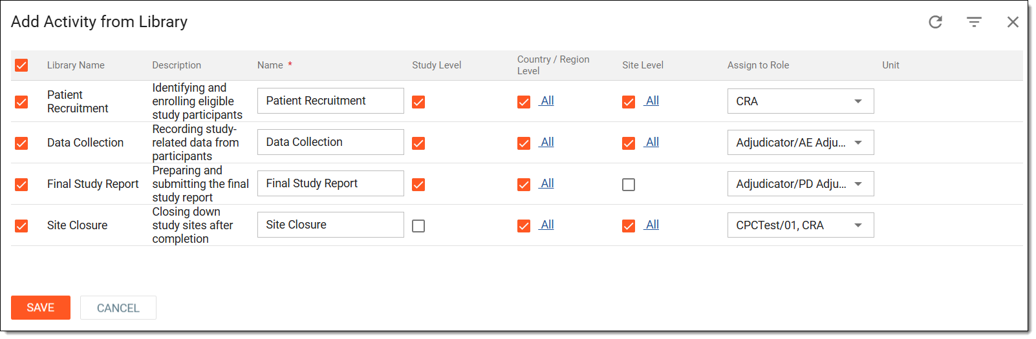Toggle Country/Region Level checkbox for Final Study Report
This screenshot has height=339, width=1036.
(524, 185)
